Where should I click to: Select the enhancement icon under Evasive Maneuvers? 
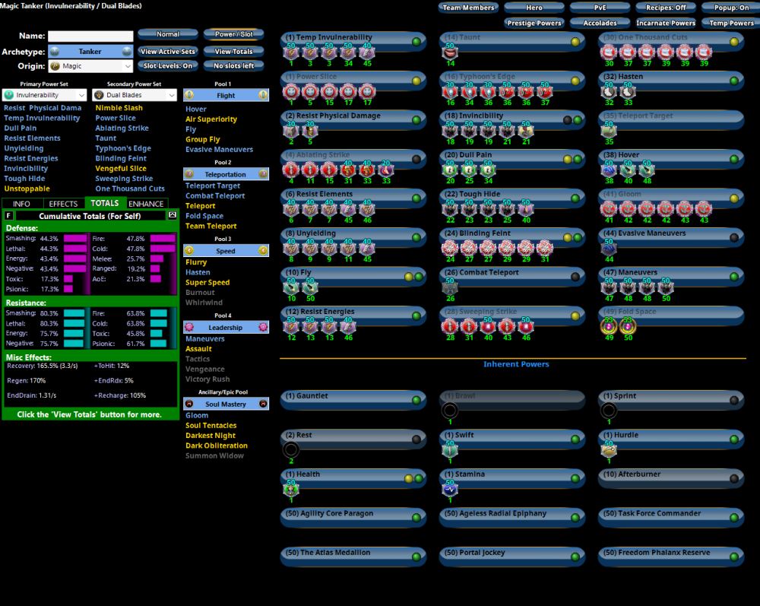[608, 248]
